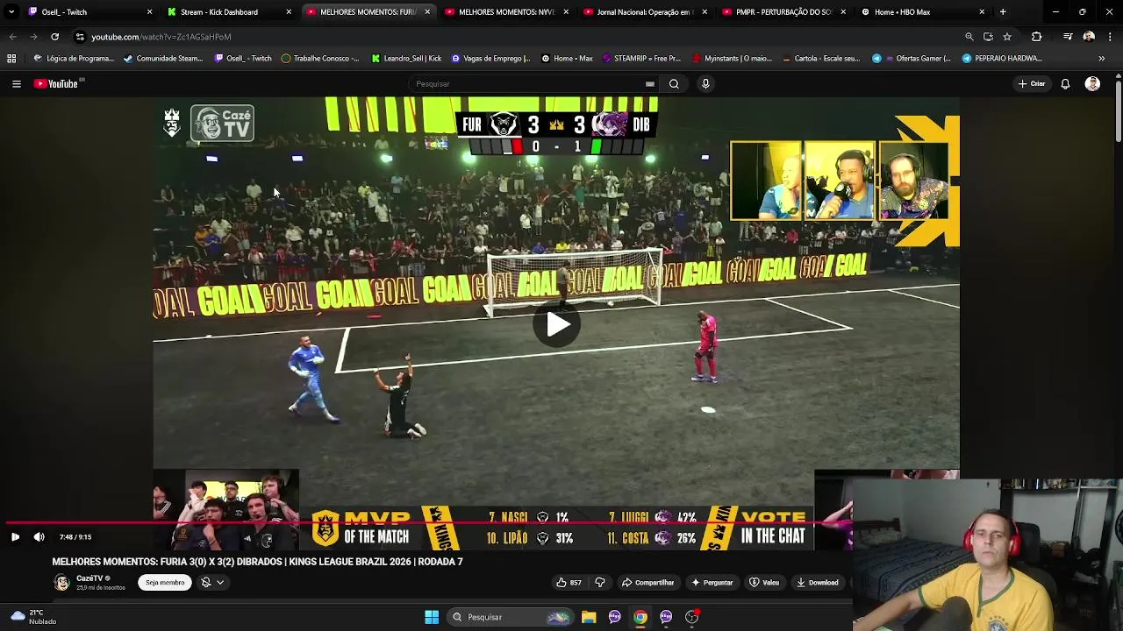
Task: Open the Lógica de Programa... bookmark
Action: 74,59
